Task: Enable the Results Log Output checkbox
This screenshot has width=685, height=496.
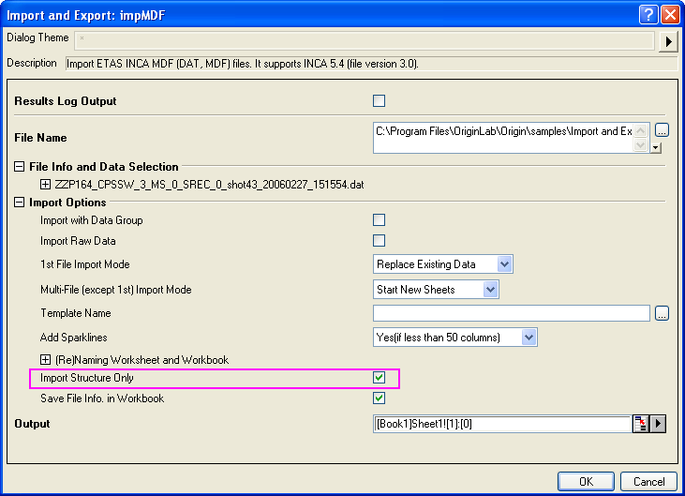Action: pyautogui.click(x=380, y=101)
